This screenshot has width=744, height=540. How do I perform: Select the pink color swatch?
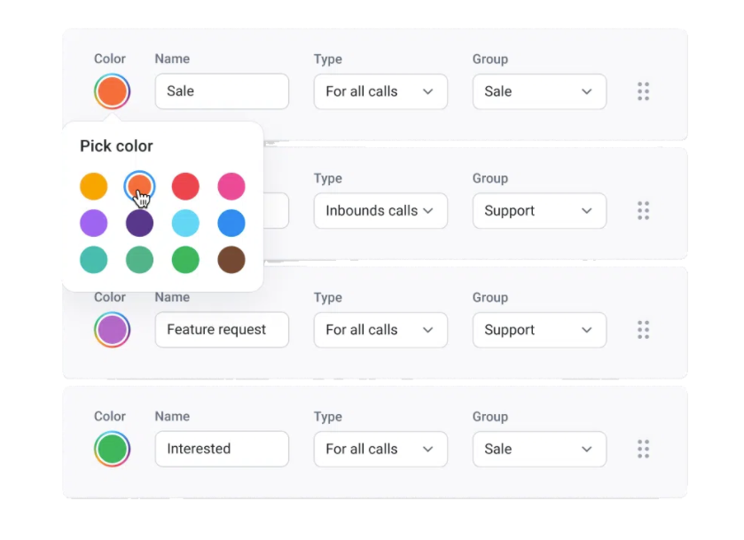[x=231, y=186]
